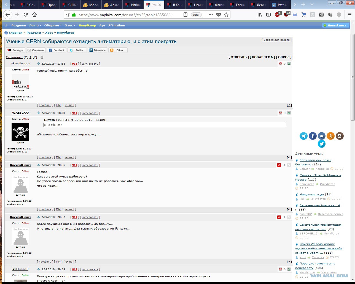Downvote WASIL777's post with red icon
The image size is (355, 284).
click(x=280, y=113)
